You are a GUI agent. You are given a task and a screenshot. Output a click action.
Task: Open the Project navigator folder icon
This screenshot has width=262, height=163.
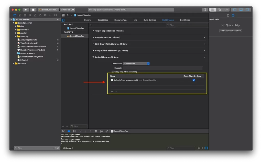pyautogui.click(x=15, y=15)
